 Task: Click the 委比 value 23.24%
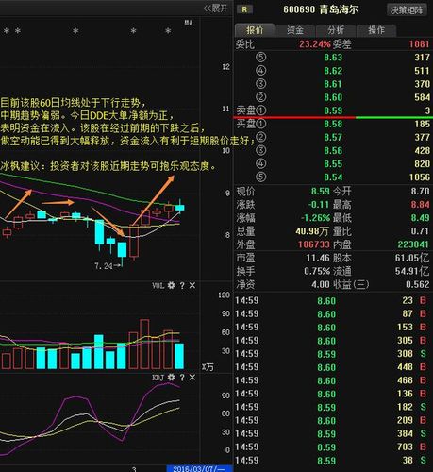point(315,44)
